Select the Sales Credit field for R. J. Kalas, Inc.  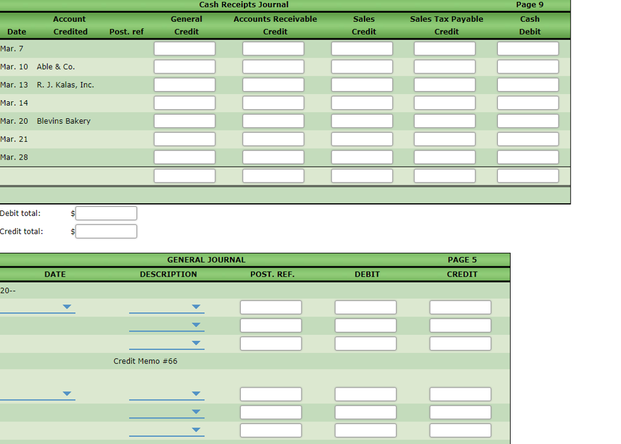point(361,84)
